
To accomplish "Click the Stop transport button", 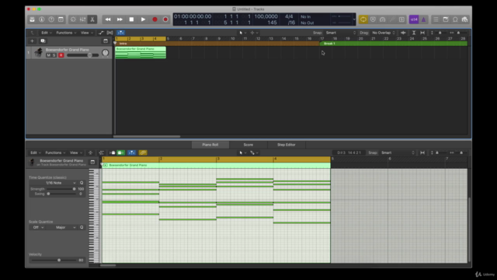I will point(131,19).
